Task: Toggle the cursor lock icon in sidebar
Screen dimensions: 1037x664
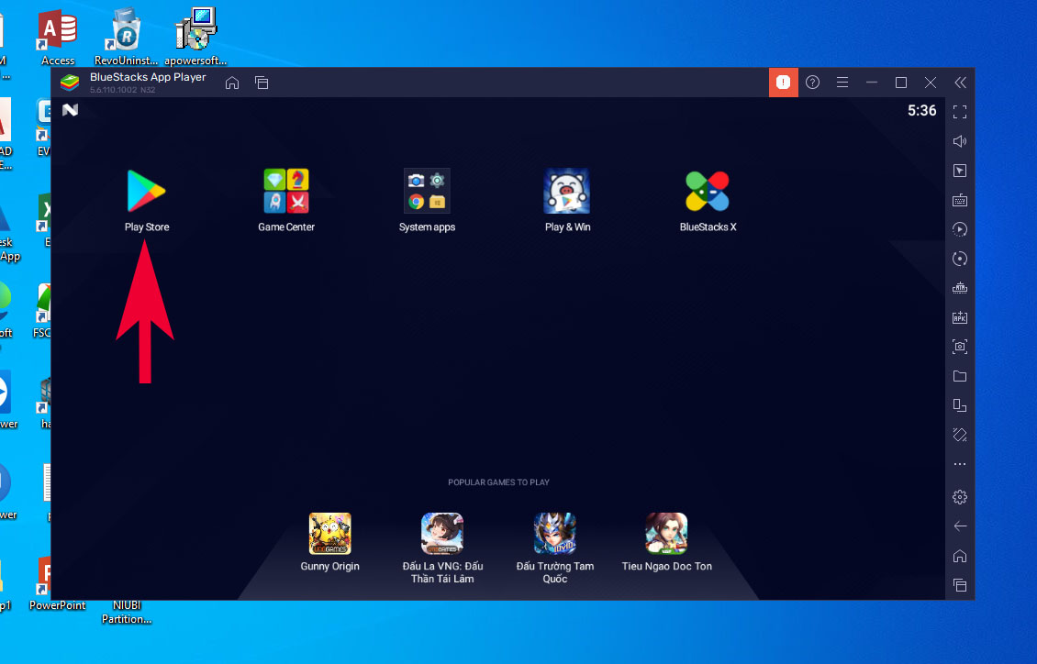Action: pyautogui.click(x=960, y=171)
